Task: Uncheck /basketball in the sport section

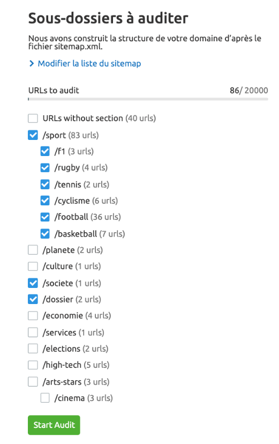Action: [x=45, y=234]
